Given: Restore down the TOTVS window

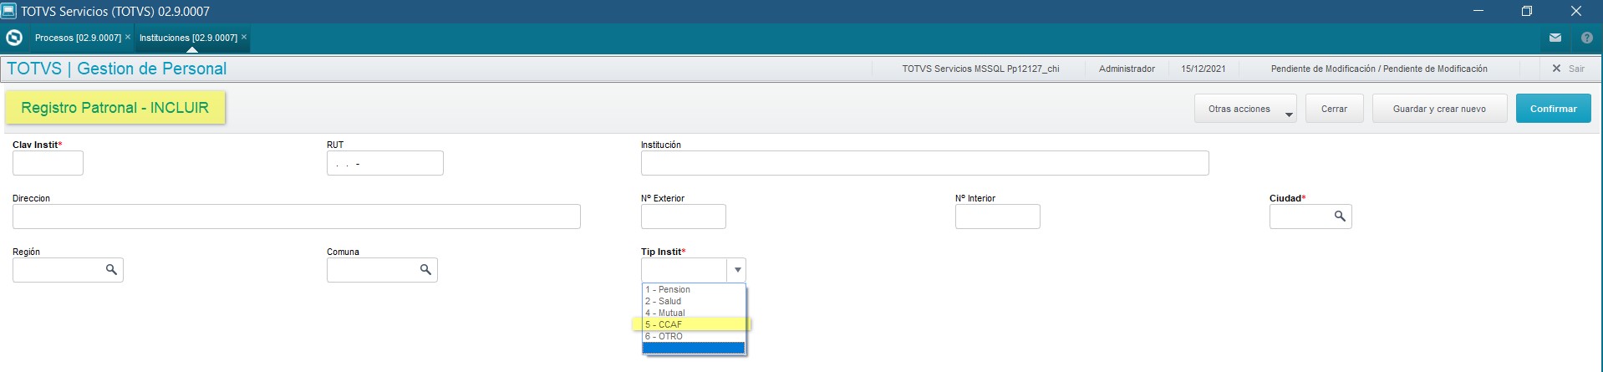Looking at the screenshot, I should coord(1526,11).
